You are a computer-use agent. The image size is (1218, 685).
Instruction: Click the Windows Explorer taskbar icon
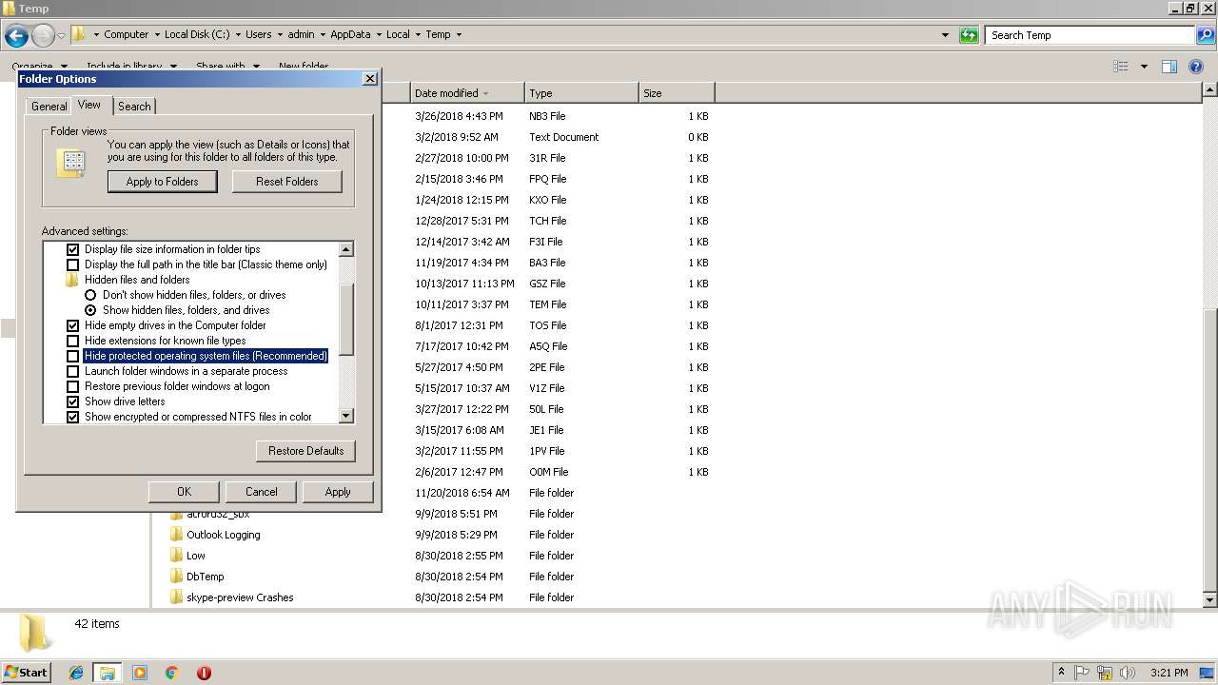107,673
